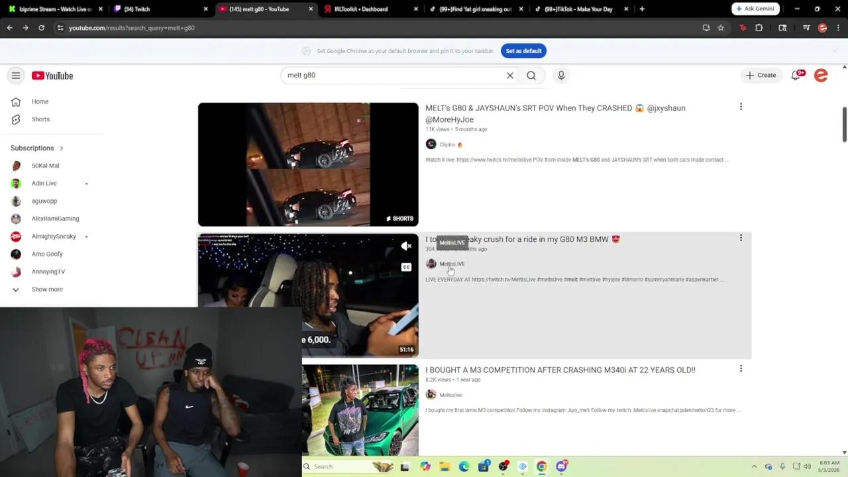The image size is (848, 477).
Task: Clear the search box with the X
Action: pos(510,76)
